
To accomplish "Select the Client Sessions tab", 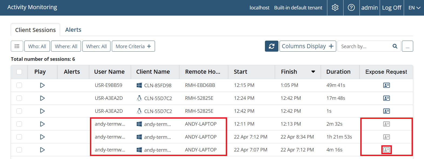I will 35,30.
